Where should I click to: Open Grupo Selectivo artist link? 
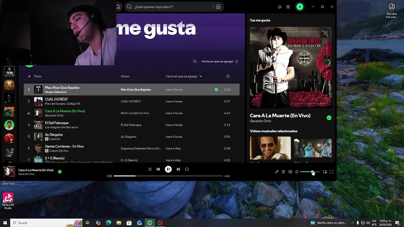(56, 92)
